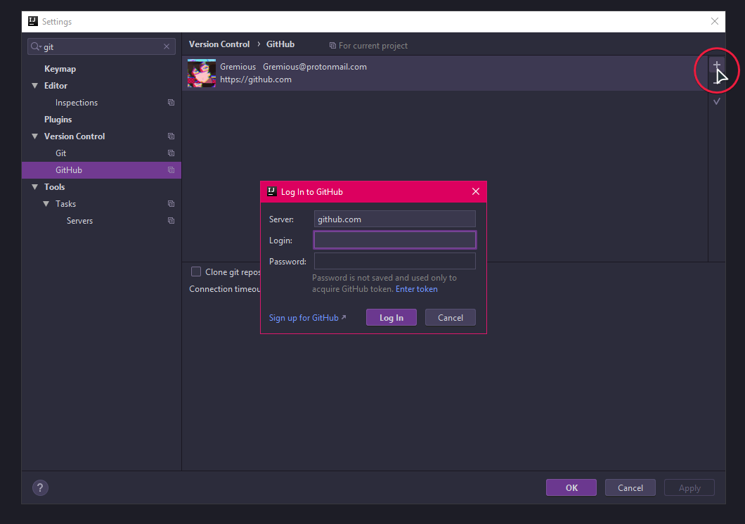Open Sign up for GitHub link
The width and height of the screenshot is (745, 524).
click(307, 318)
